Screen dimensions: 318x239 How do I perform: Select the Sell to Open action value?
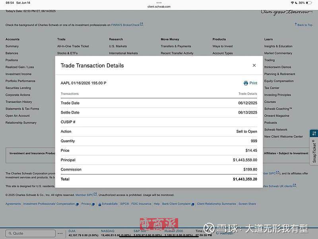246,131
